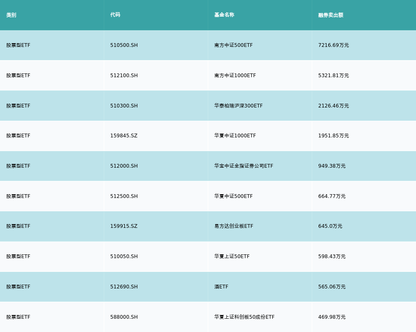Select amount 664.77万元
Viewport: 416px width, 332px height.
click(x=332, y=196)
